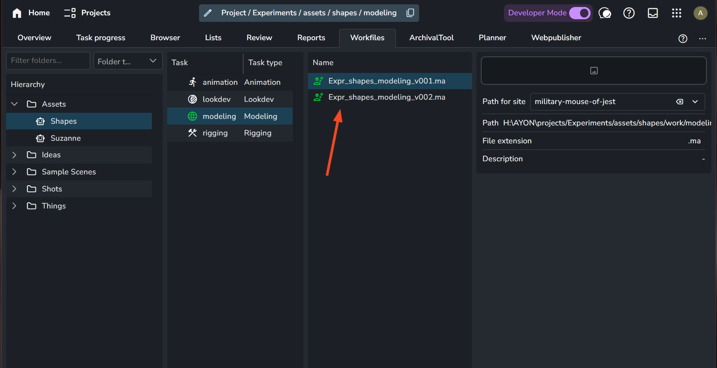This screenshot has width=717, height=368.
Task: Click the Name column header
Action: (x=323, y=62)
